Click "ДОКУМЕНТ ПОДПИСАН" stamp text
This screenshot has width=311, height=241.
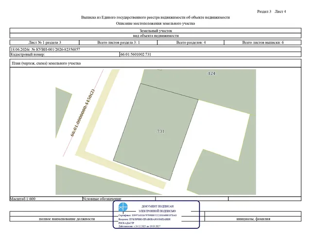(x=157, y=206)
